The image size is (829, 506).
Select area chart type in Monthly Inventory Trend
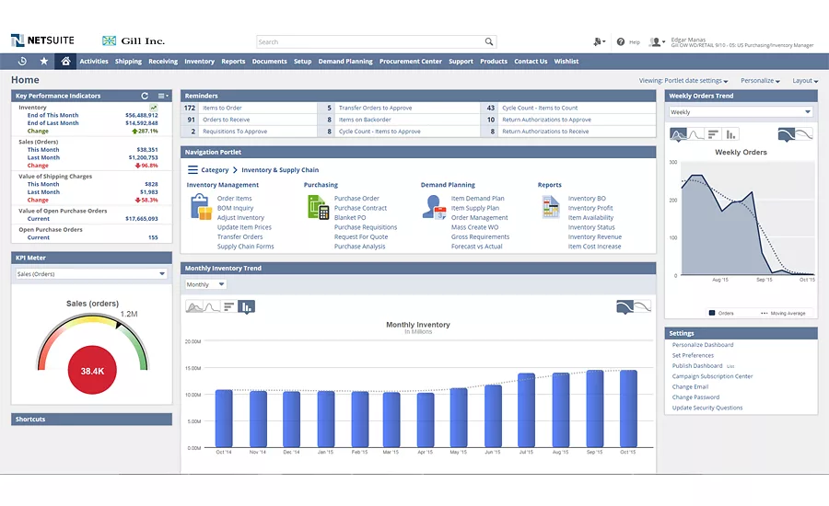(x=194, y=307)
